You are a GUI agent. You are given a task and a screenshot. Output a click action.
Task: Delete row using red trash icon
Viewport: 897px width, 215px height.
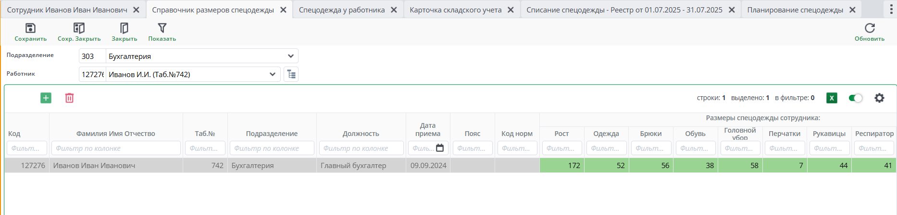click(69, 98)
